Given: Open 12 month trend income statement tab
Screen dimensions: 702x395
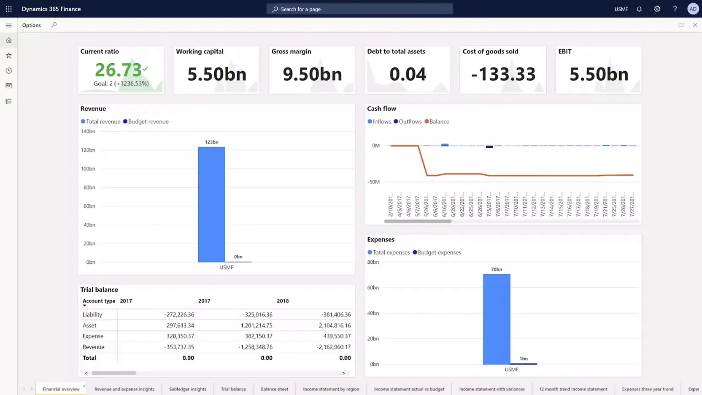Looking at the screenshot, I should pos(573,389).
